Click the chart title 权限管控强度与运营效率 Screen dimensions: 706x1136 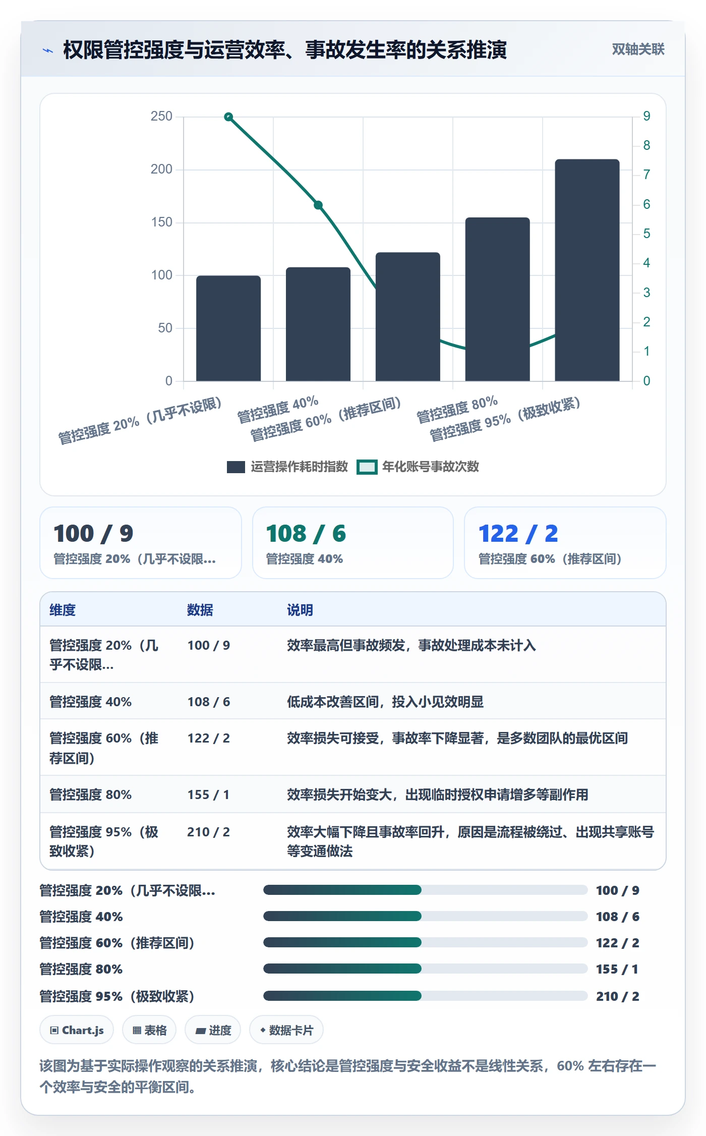click(285, 50)
